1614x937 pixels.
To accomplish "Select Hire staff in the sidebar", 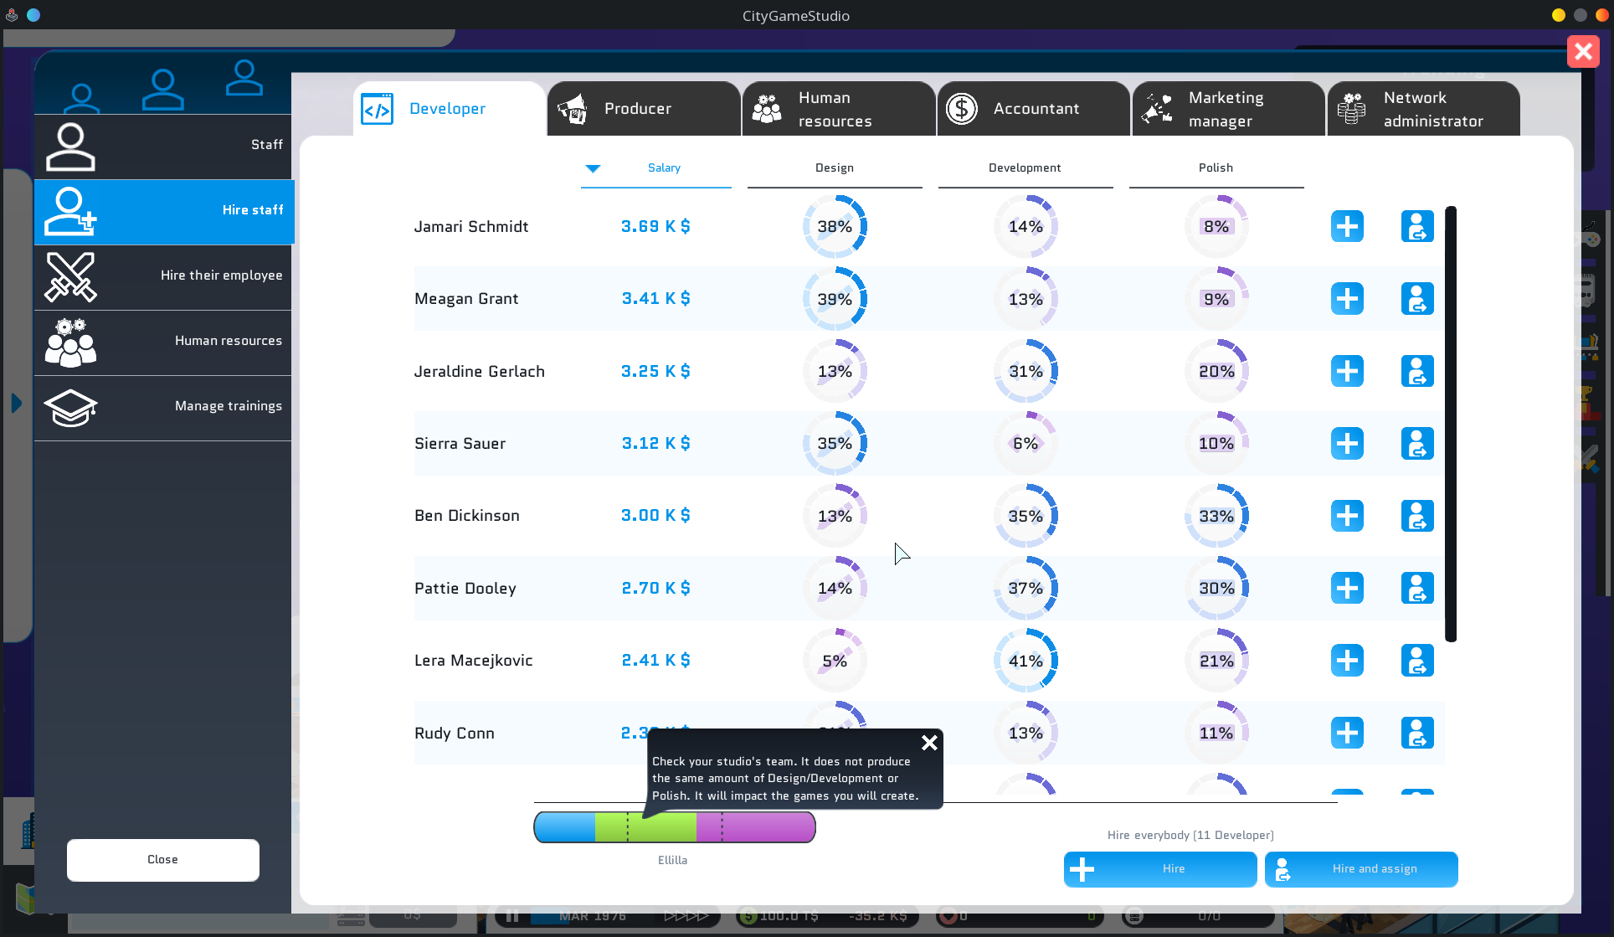I will (163, 211).
